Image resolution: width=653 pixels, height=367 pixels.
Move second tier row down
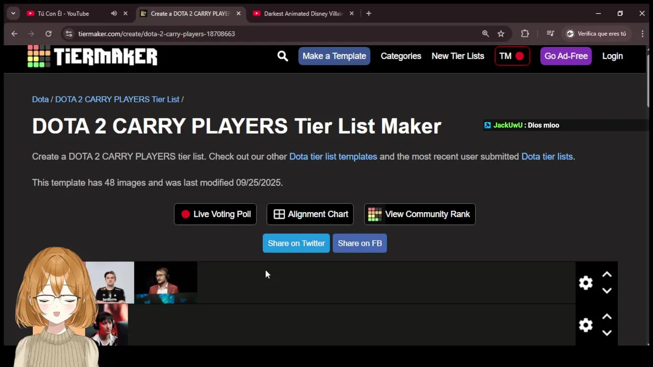point(607,333)
